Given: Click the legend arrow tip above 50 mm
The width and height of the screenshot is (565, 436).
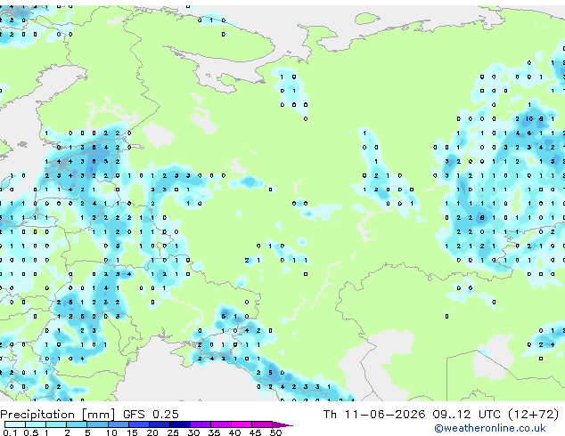Looking at the screenshot, I should pos(282,424).
